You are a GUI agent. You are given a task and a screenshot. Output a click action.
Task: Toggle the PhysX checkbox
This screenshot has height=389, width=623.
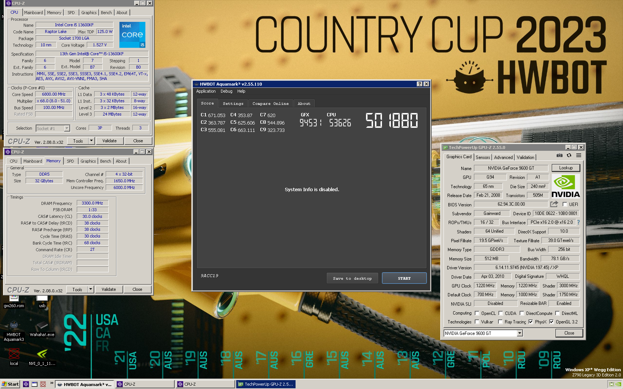coord(531,322)
